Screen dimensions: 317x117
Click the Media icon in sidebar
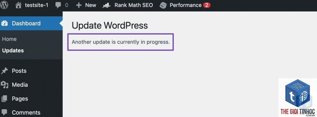[x=4, y=85]
